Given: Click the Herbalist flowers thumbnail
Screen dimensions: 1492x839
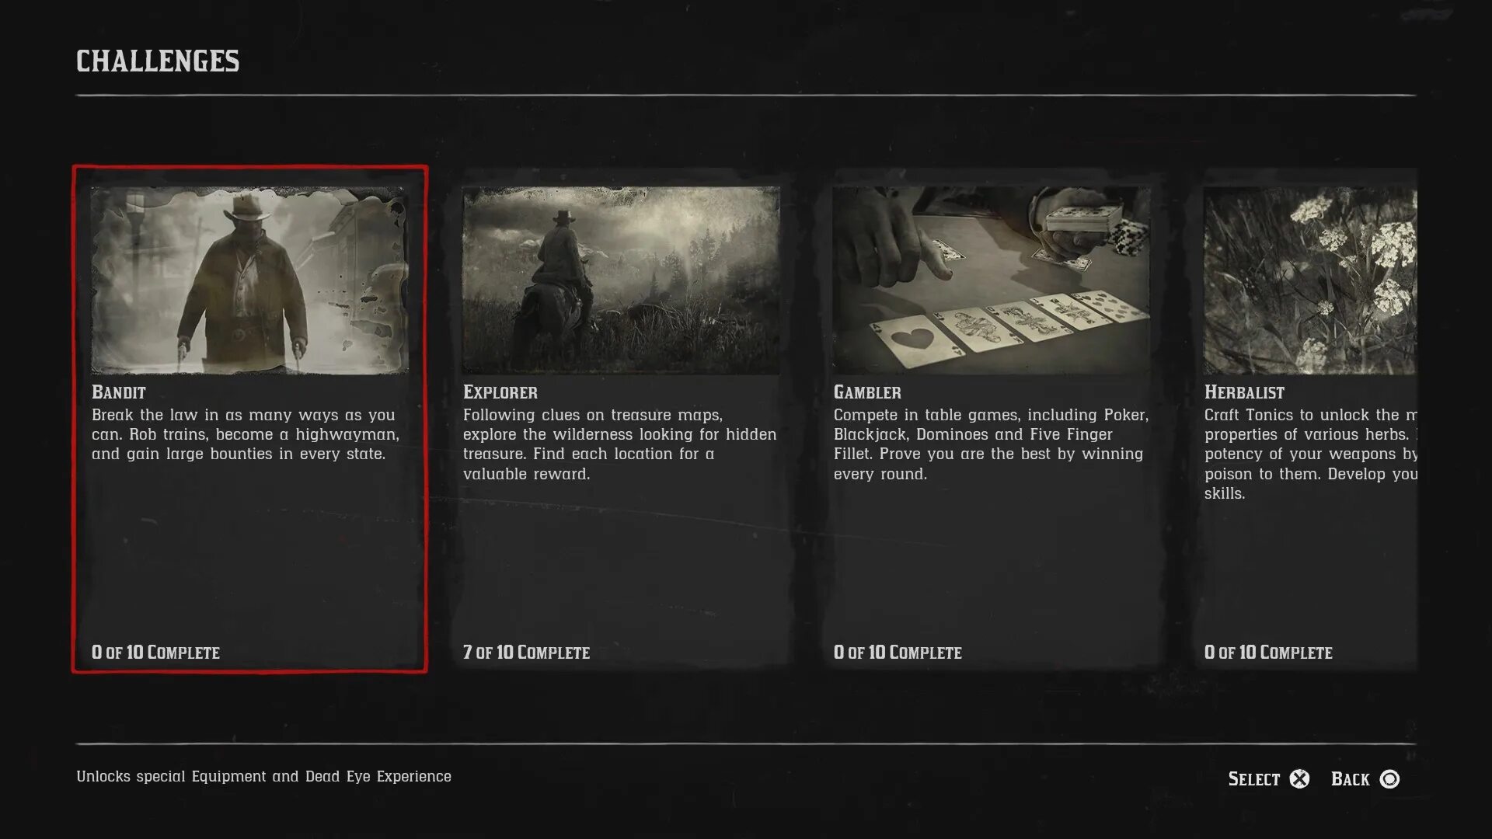Looking at the screenshot, I should (1310, 280).
